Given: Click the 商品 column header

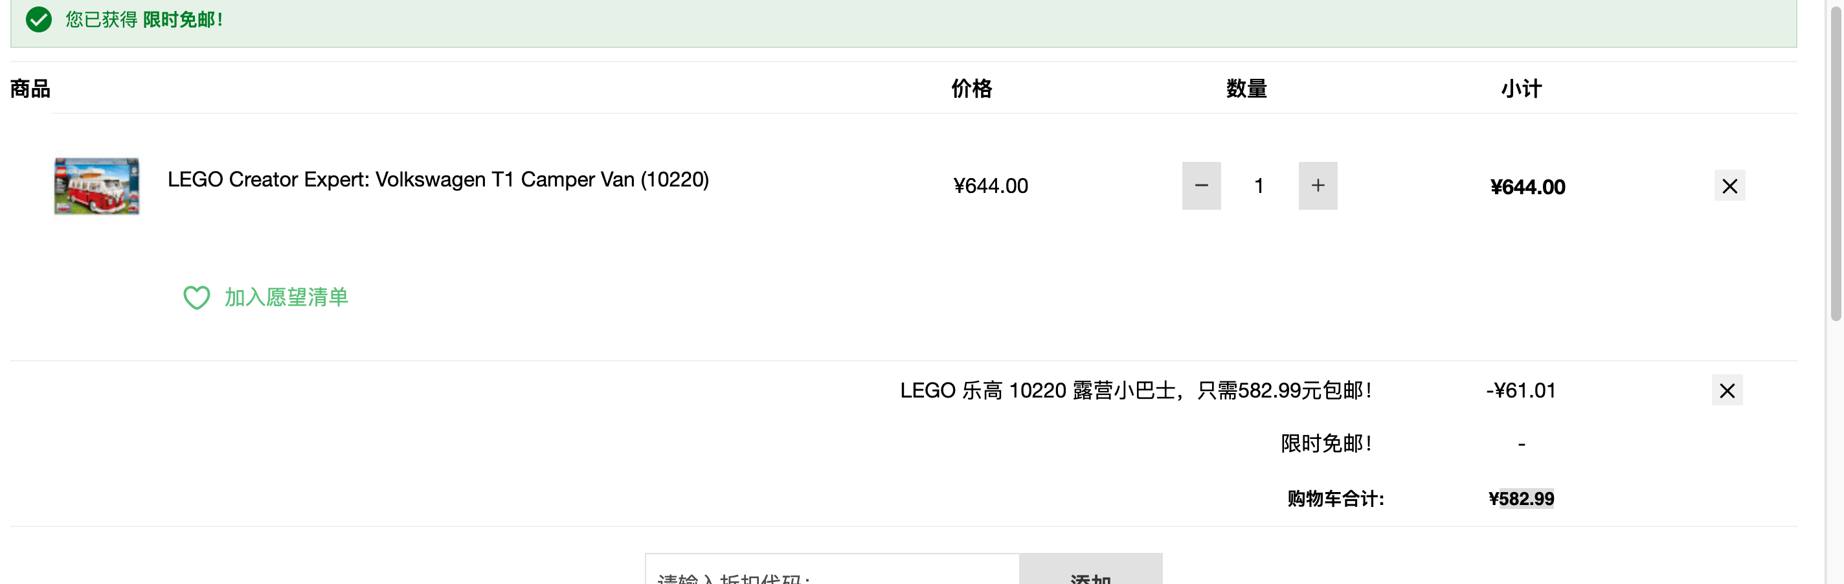Looking at the screenshot, I should point(30,89).
